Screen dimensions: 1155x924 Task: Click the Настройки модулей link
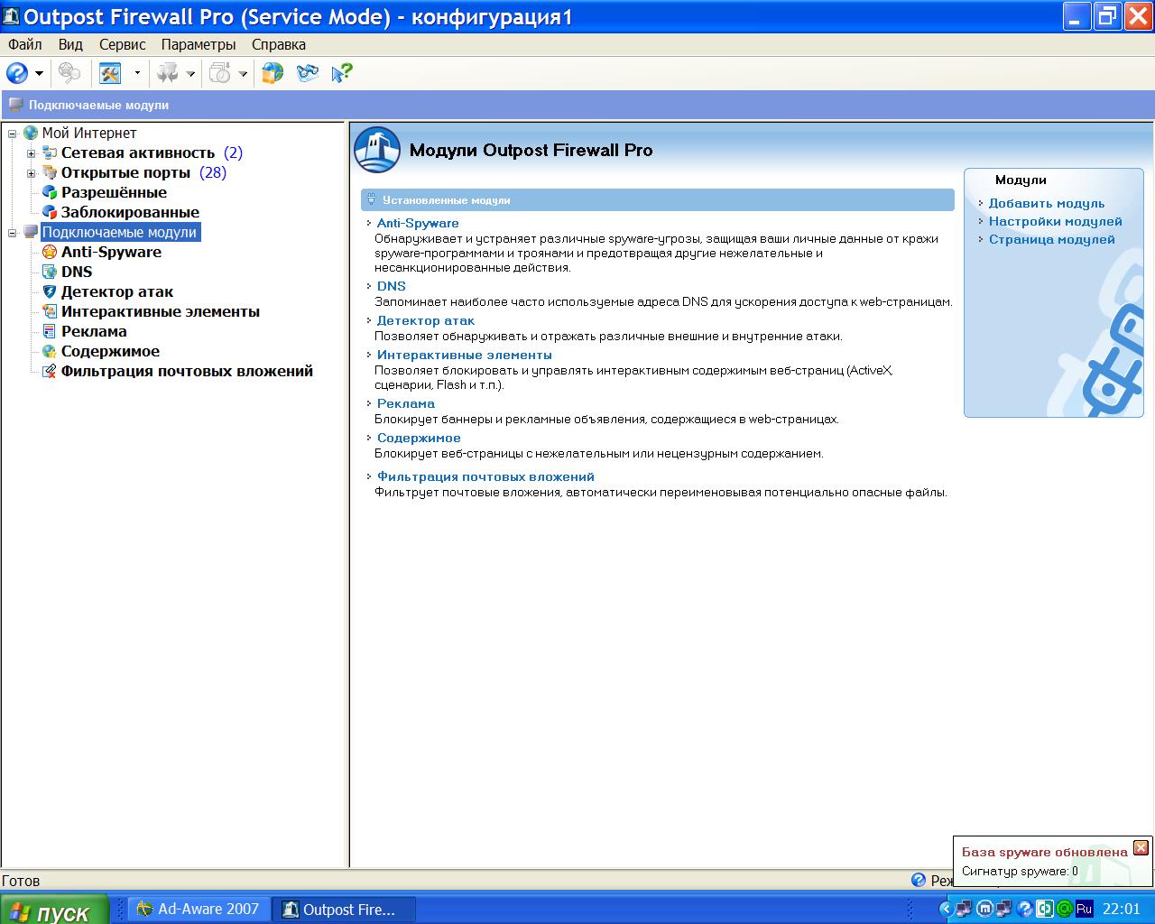[x=1056, y=221]
